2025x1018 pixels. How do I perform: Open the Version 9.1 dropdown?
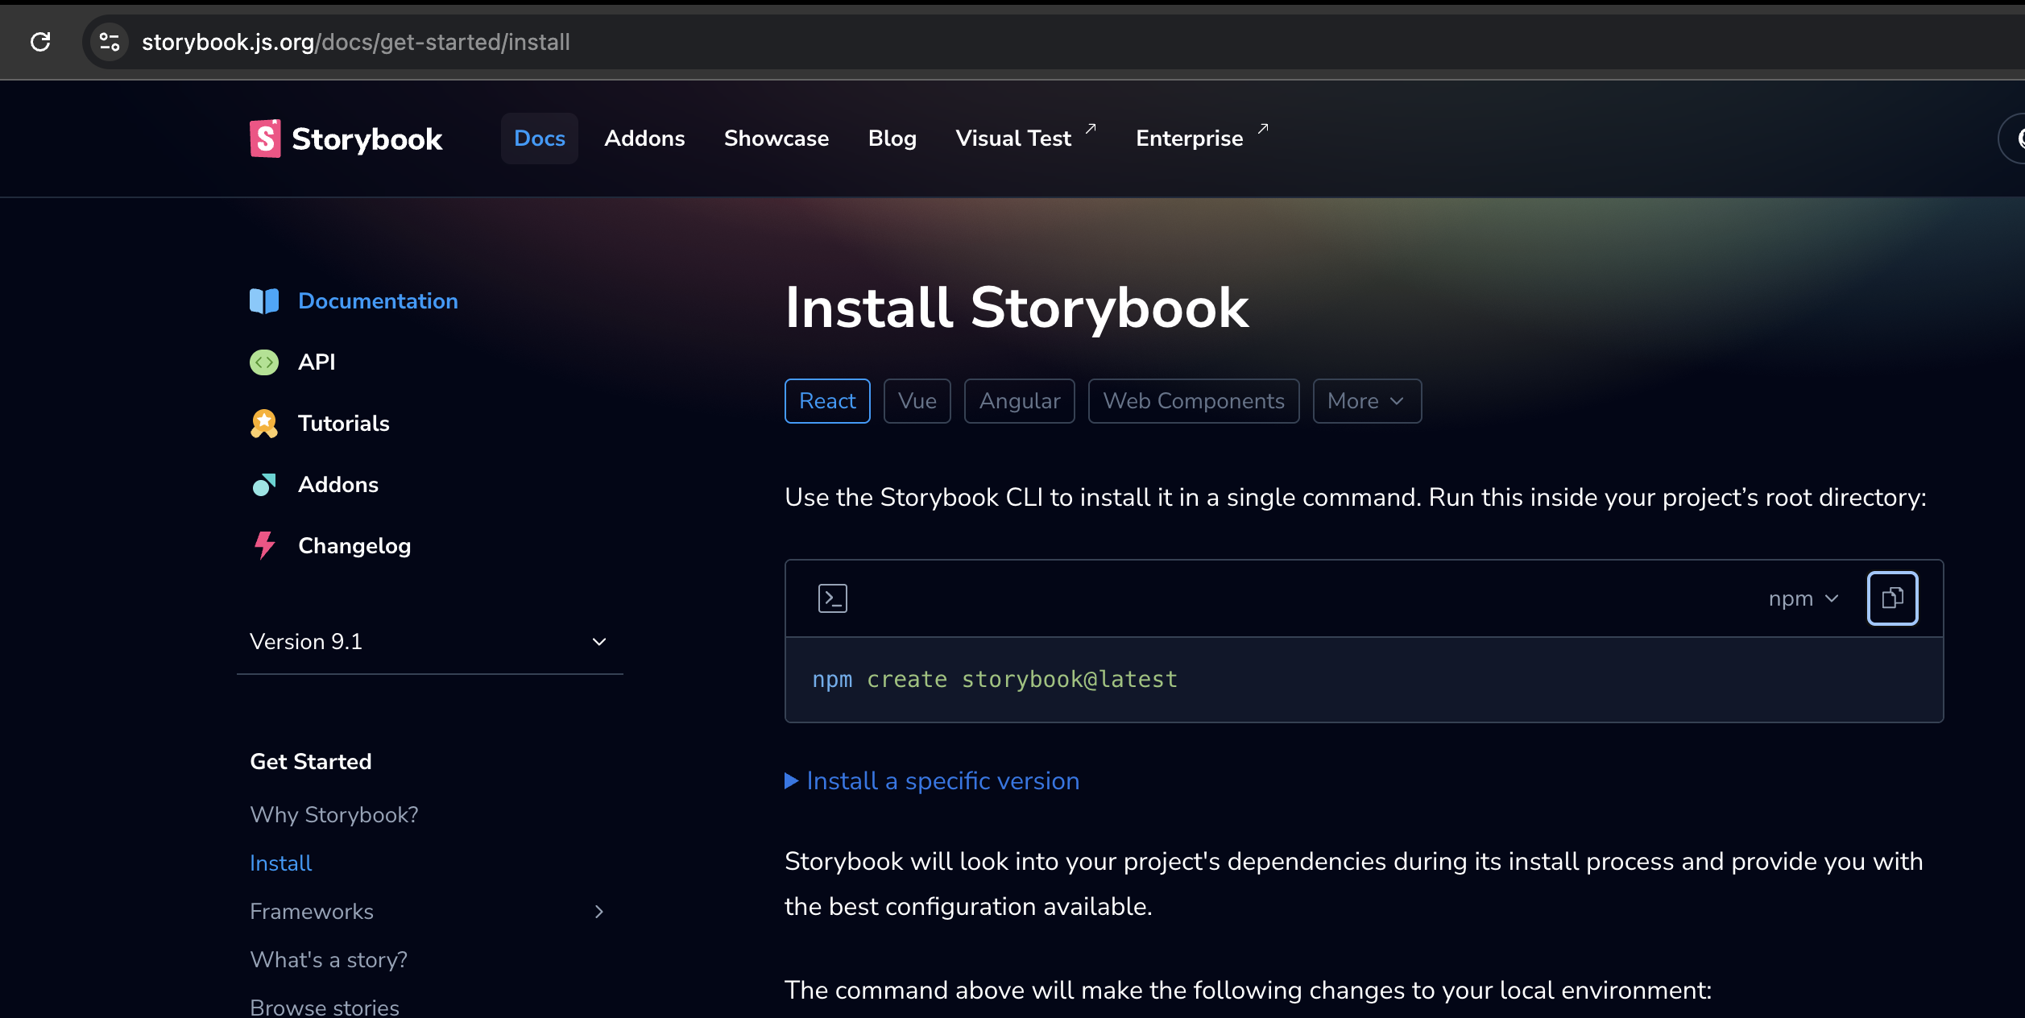click(430, 642)
